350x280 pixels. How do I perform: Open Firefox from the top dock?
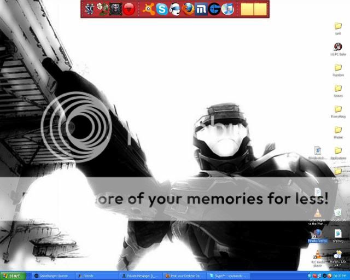pos(189,9)
